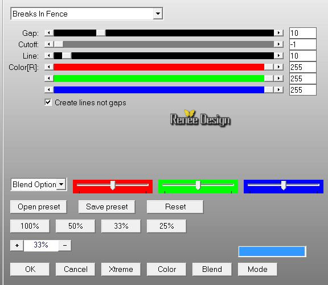Image resolution: width=328 pixels, height=285 pixels.
Task: Set preview zoom to 50%
Action: [x=76, y=226]
